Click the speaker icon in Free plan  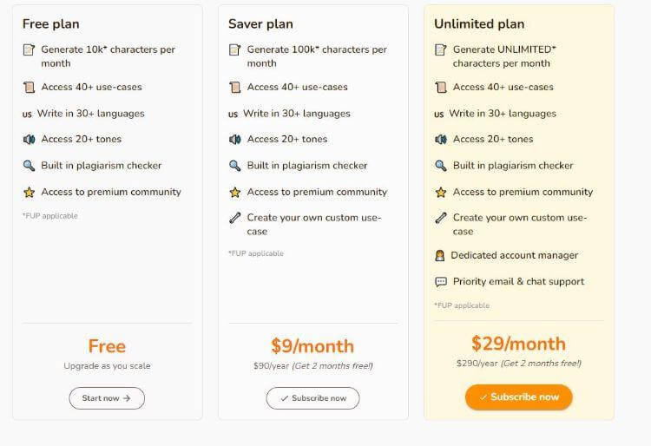click(x=29, y=139)
